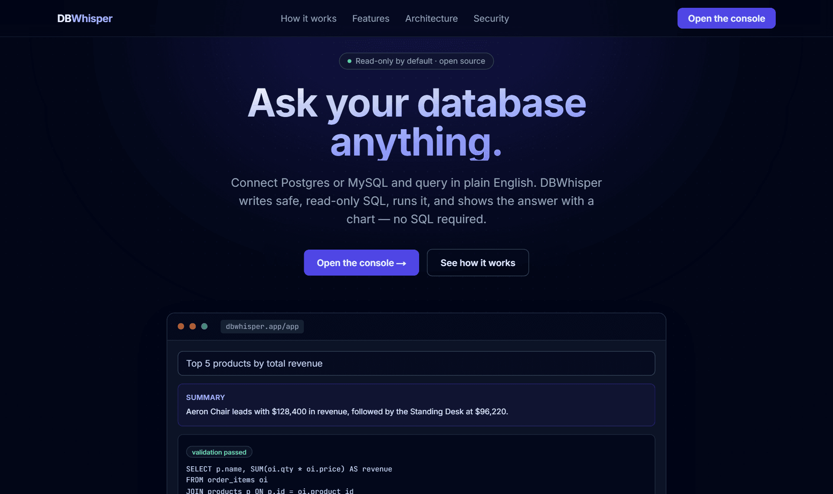Click the Connect Postgres or MySQL paragraph
The height and width of the screenshot is (494, 833).
[x=416, y=201]
